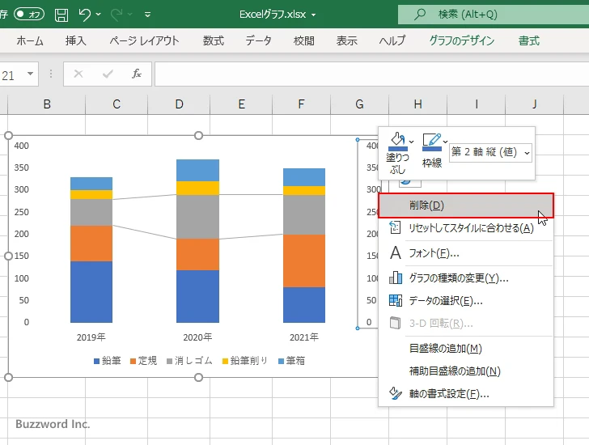Select 目盛線の追加(M) menu item

point(466,349)
